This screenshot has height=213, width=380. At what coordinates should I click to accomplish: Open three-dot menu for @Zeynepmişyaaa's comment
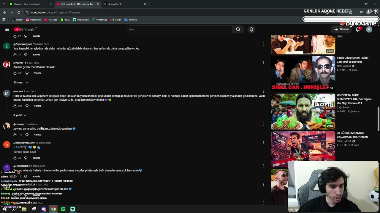click(x=264, y=44)
